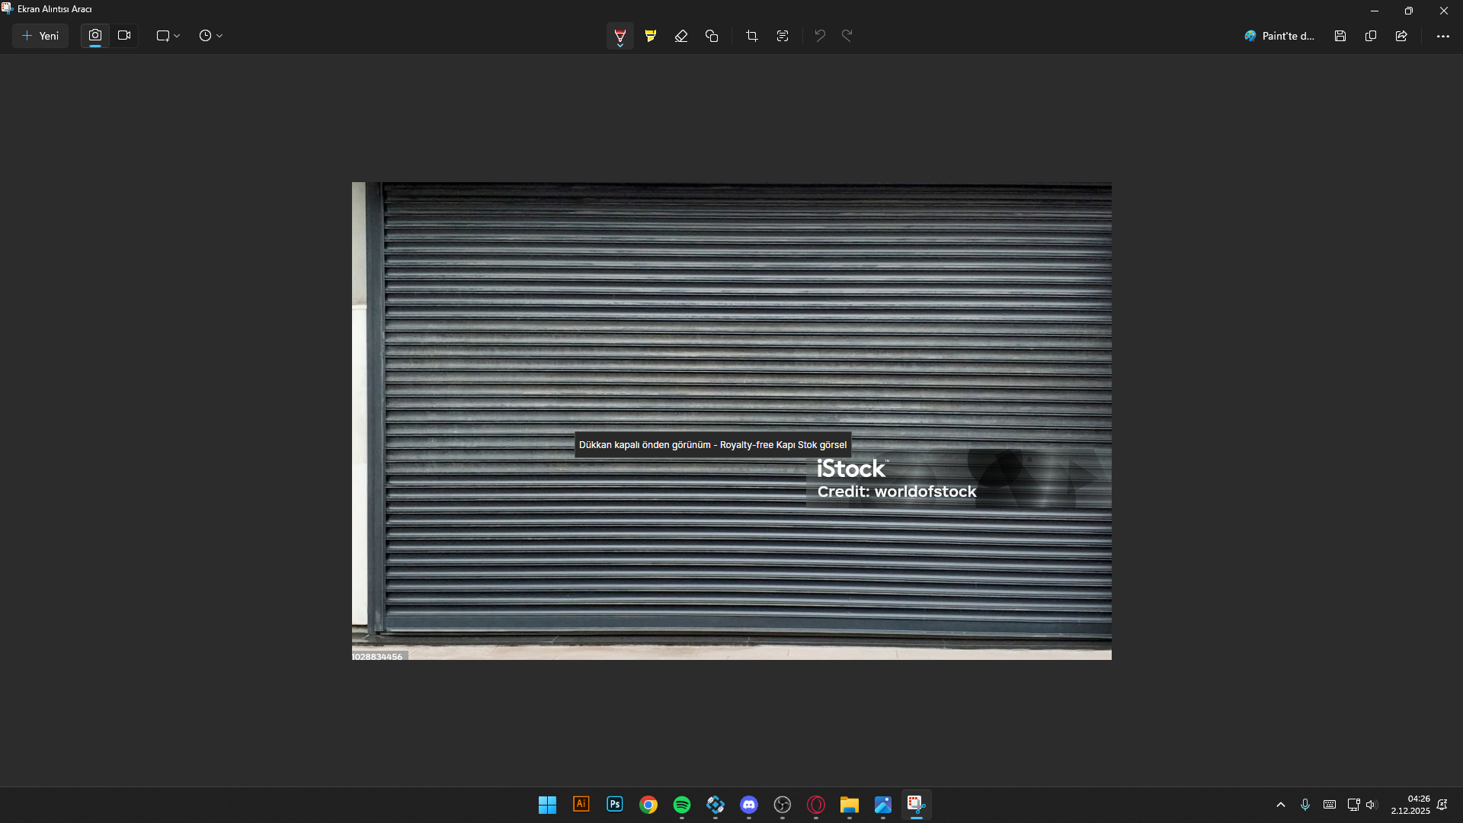Open the shapes tool

coord(712,36)
